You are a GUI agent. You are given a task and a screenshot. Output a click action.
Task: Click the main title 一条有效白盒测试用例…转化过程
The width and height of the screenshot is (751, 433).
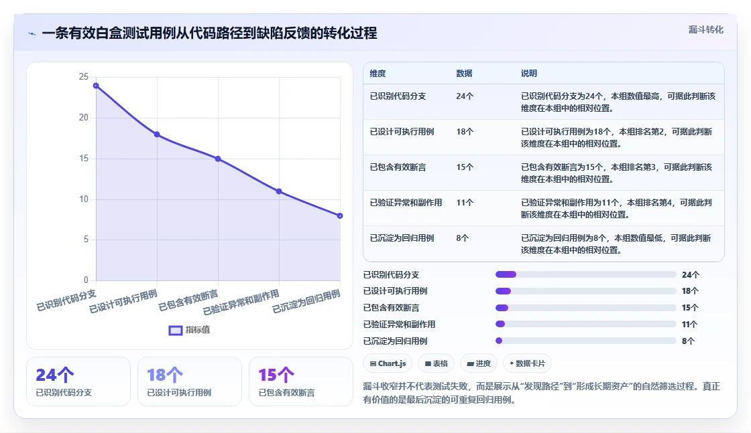209,33
